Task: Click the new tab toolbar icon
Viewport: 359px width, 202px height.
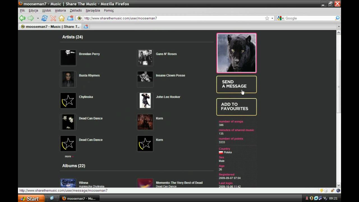Action: (x=70, y=18)
